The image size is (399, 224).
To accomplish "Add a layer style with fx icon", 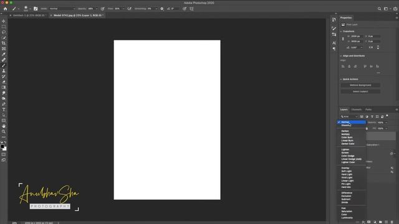I will (363, 222).
